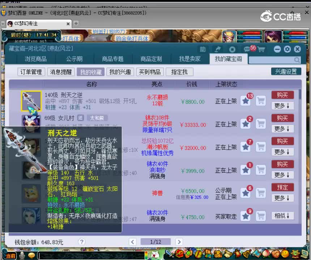The width and height of the screenshot is (311, 260).
Task: Buy the 女儿村 character for ¥33333.00
Action: point(283,118)
